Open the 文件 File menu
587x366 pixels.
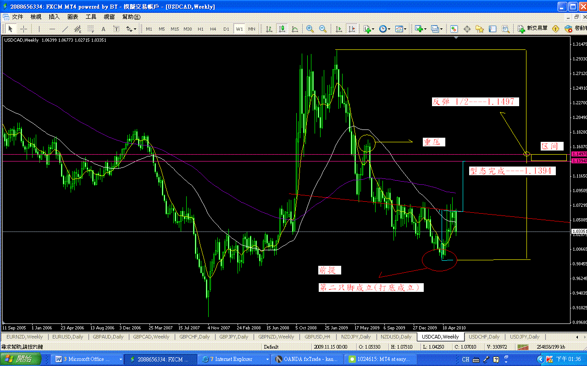tap(17, 17)
